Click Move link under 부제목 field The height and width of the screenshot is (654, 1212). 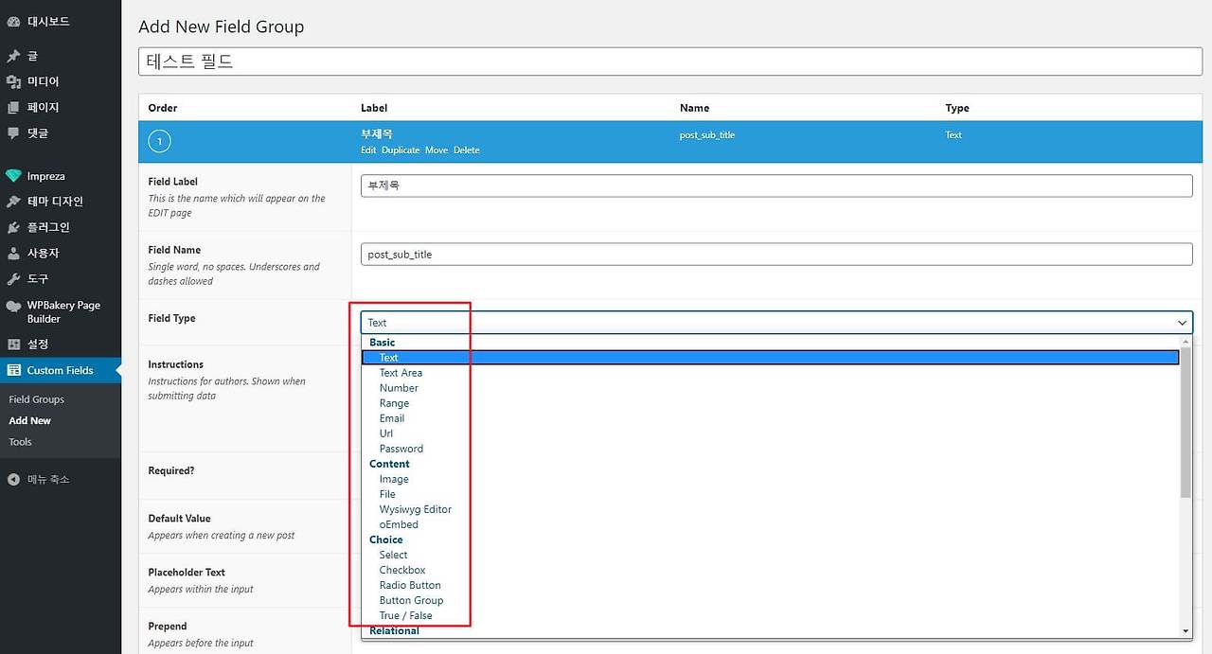437,150
